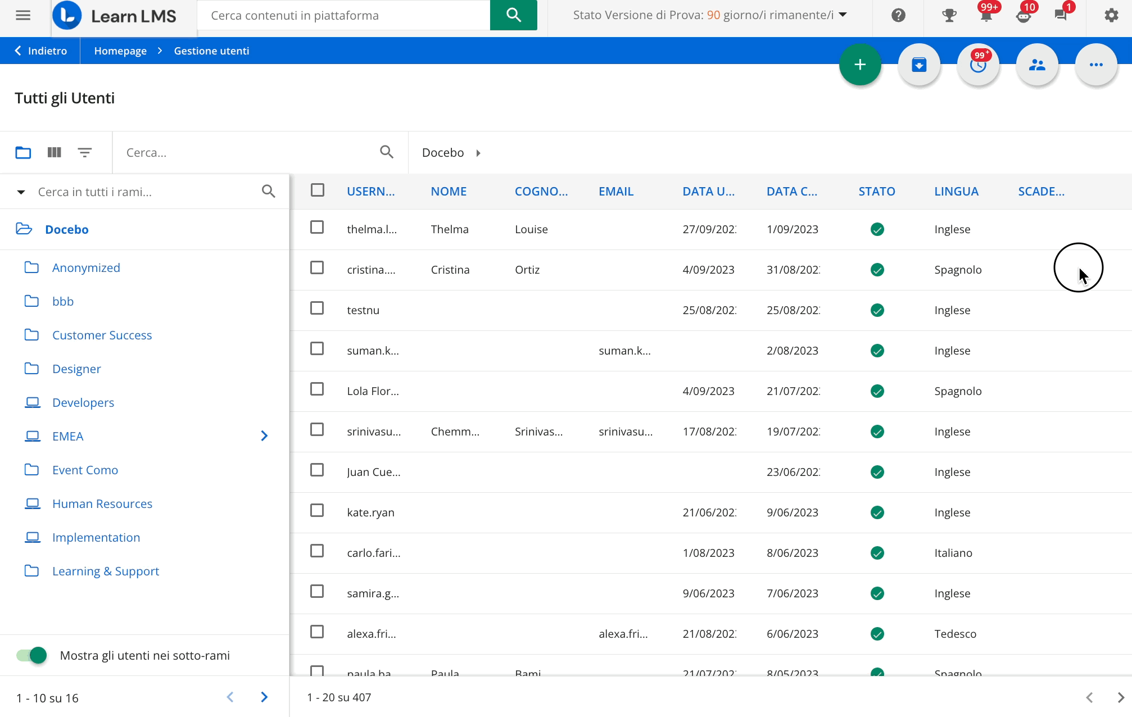Select the checkbox for alexa.fri row
1132x717 pixels.
pos(317,632)
